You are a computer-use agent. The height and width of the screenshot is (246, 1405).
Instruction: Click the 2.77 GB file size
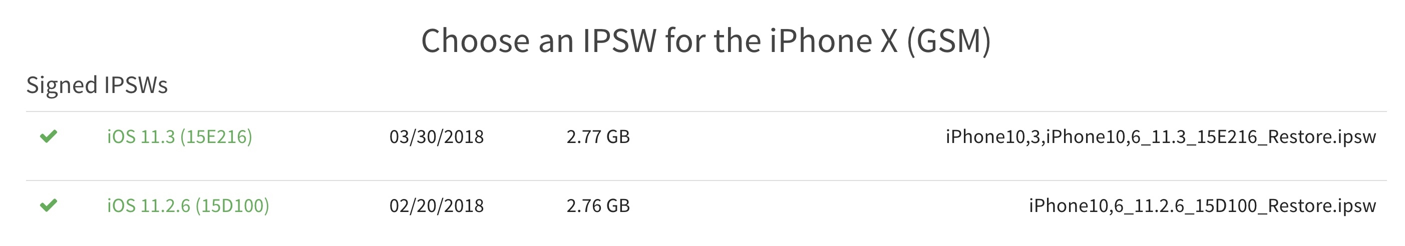point(598,136)
